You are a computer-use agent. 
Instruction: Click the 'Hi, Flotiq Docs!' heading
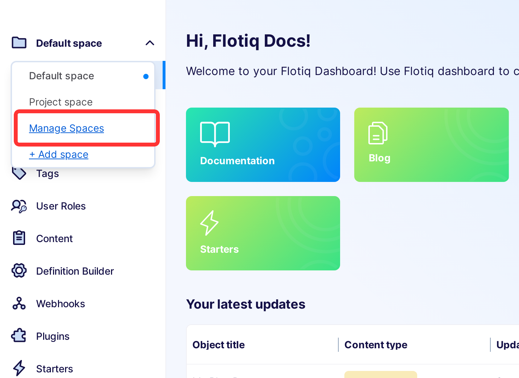[248, 41]
